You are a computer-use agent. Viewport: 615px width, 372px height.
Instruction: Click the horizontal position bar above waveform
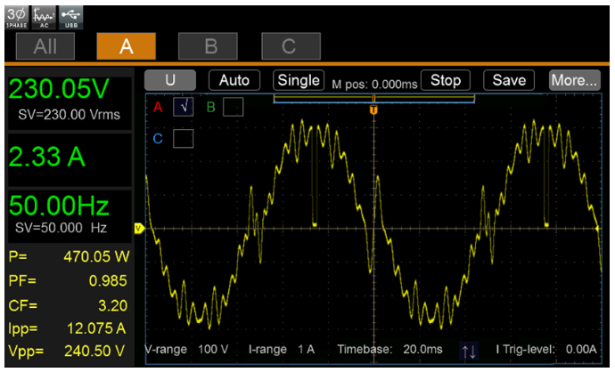coord(373,98)
